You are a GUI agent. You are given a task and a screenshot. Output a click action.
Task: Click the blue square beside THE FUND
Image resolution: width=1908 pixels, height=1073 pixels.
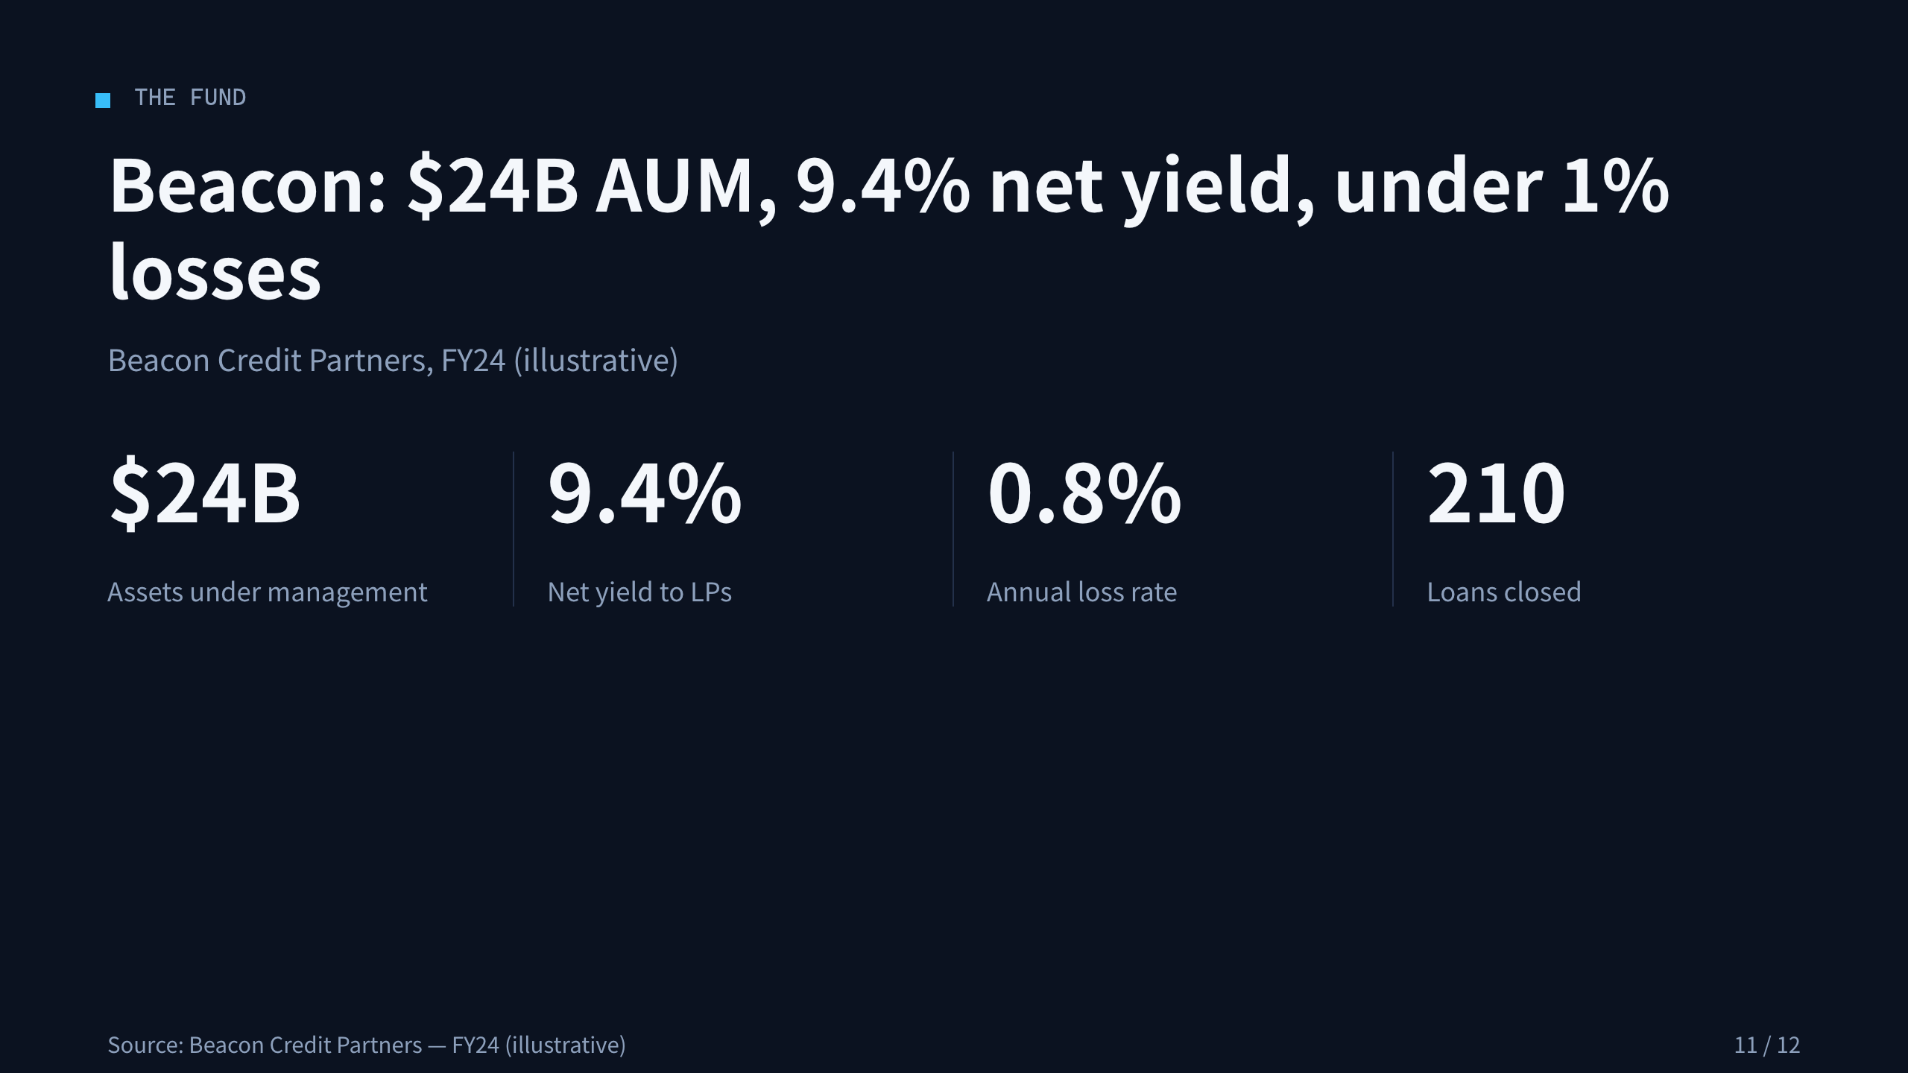click(103, 101)
